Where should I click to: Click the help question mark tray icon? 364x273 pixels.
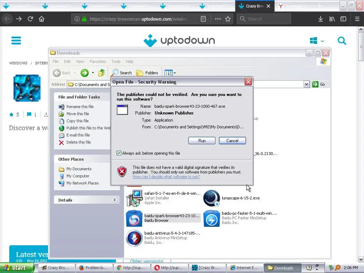309,268
